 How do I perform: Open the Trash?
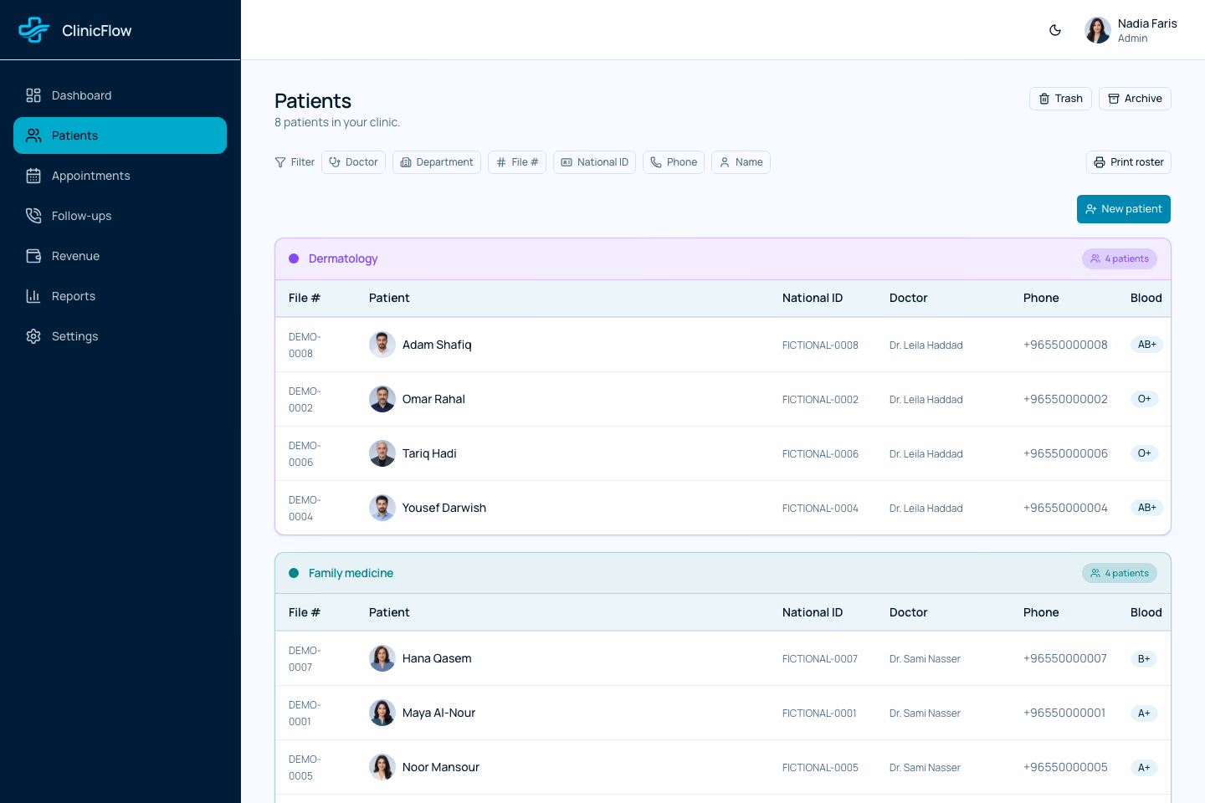[1060, 99]
